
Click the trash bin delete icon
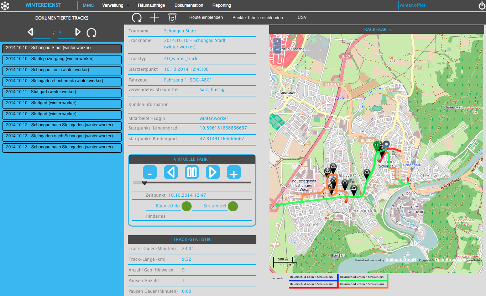tap(172, 18)
